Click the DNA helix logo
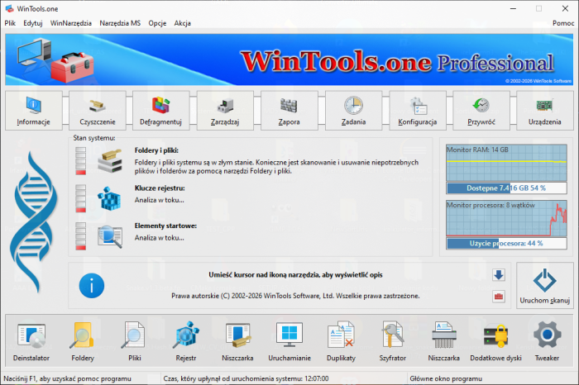The height and width of the screenshot is (385, 579). coord(34,222)
